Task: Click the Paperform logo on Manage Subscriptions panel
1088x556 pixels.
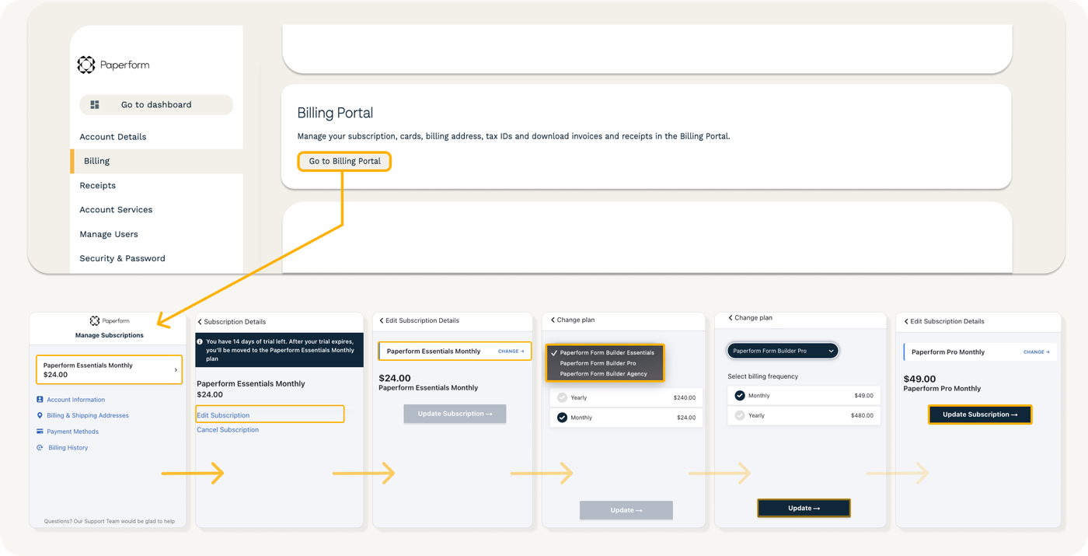Action: (109, 320)
